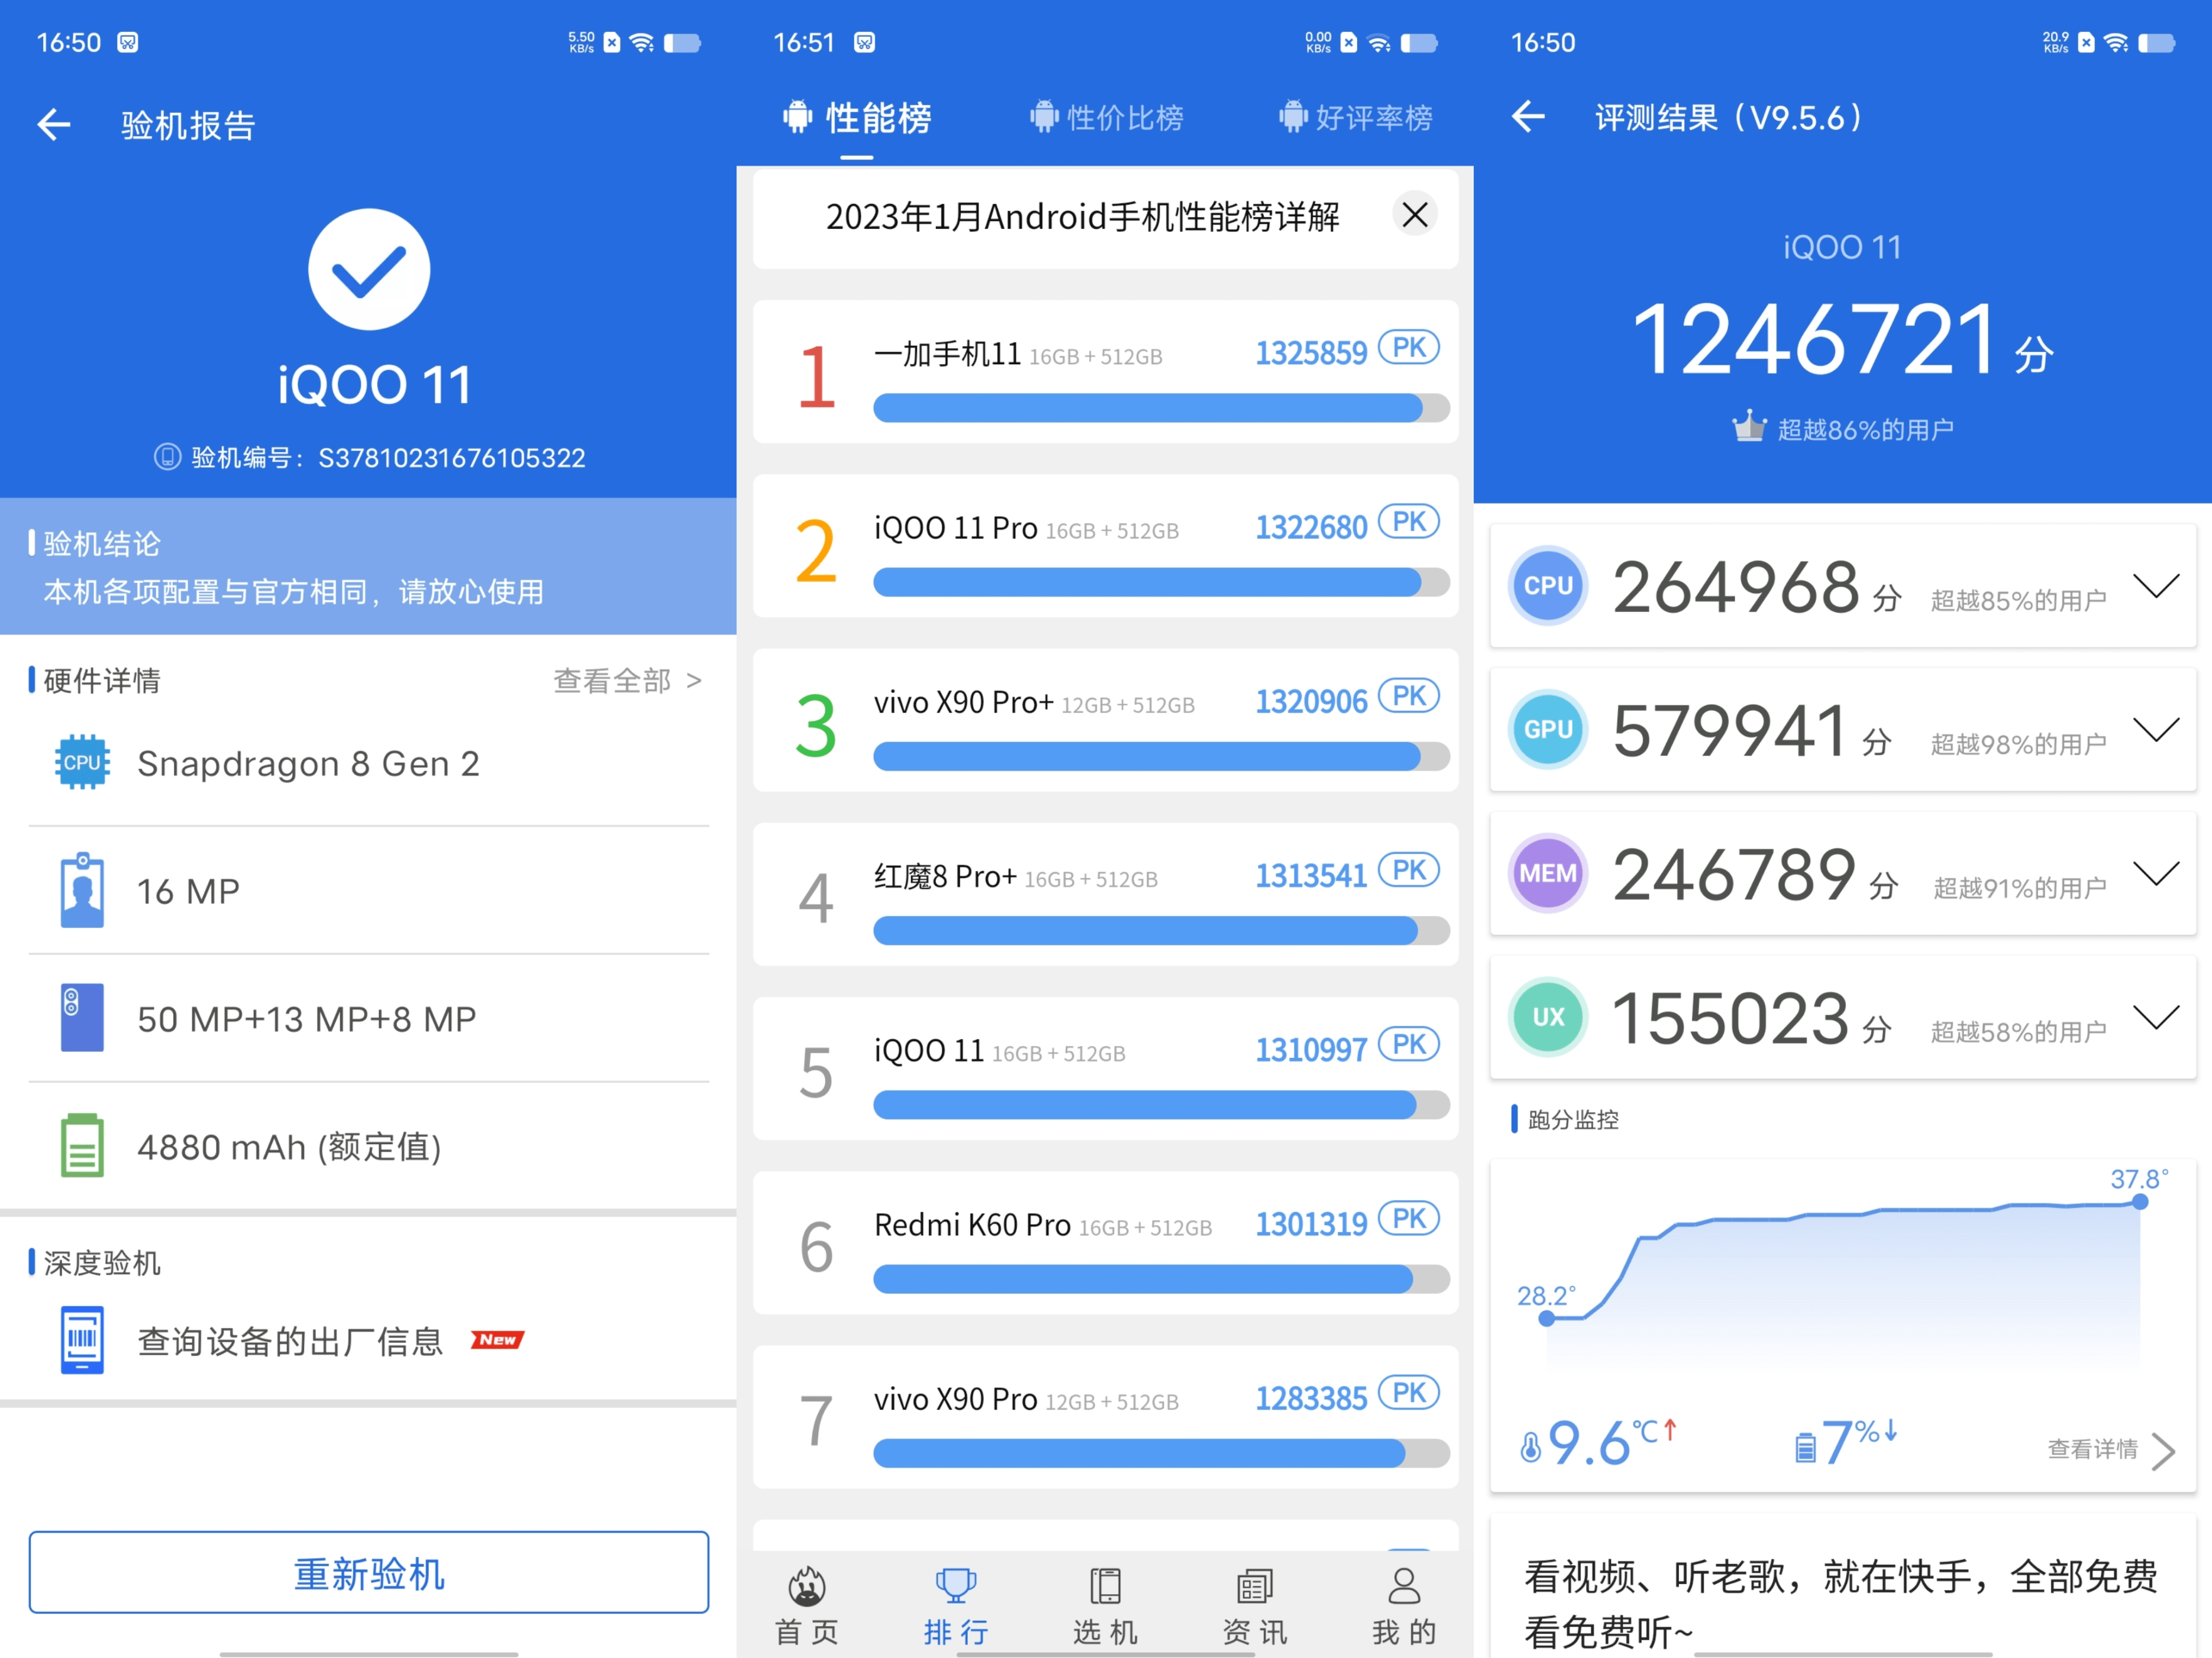The height and width of the screenshot is (1658, 2212).
Task: Expand the MEM score 246789 details
Action: 2156,873
